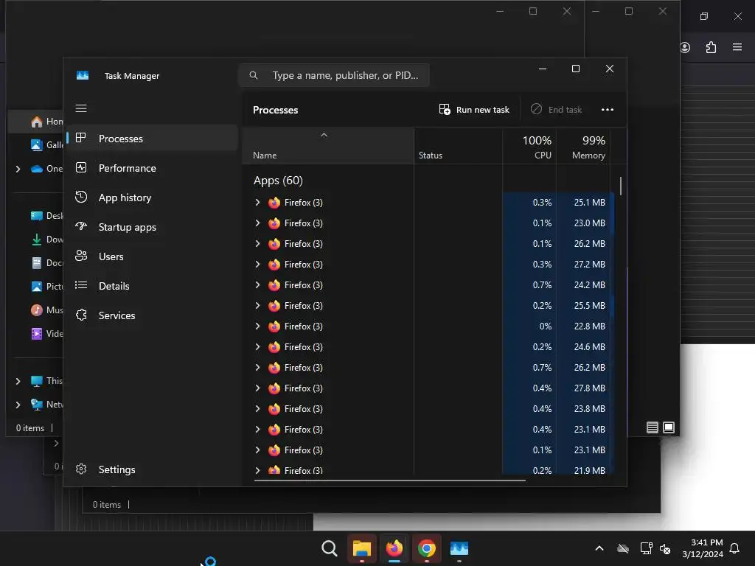Open Pictures folder in File Explorer sidebar
755x566 pixels.
pyautogui.click(x=46, y=287)
